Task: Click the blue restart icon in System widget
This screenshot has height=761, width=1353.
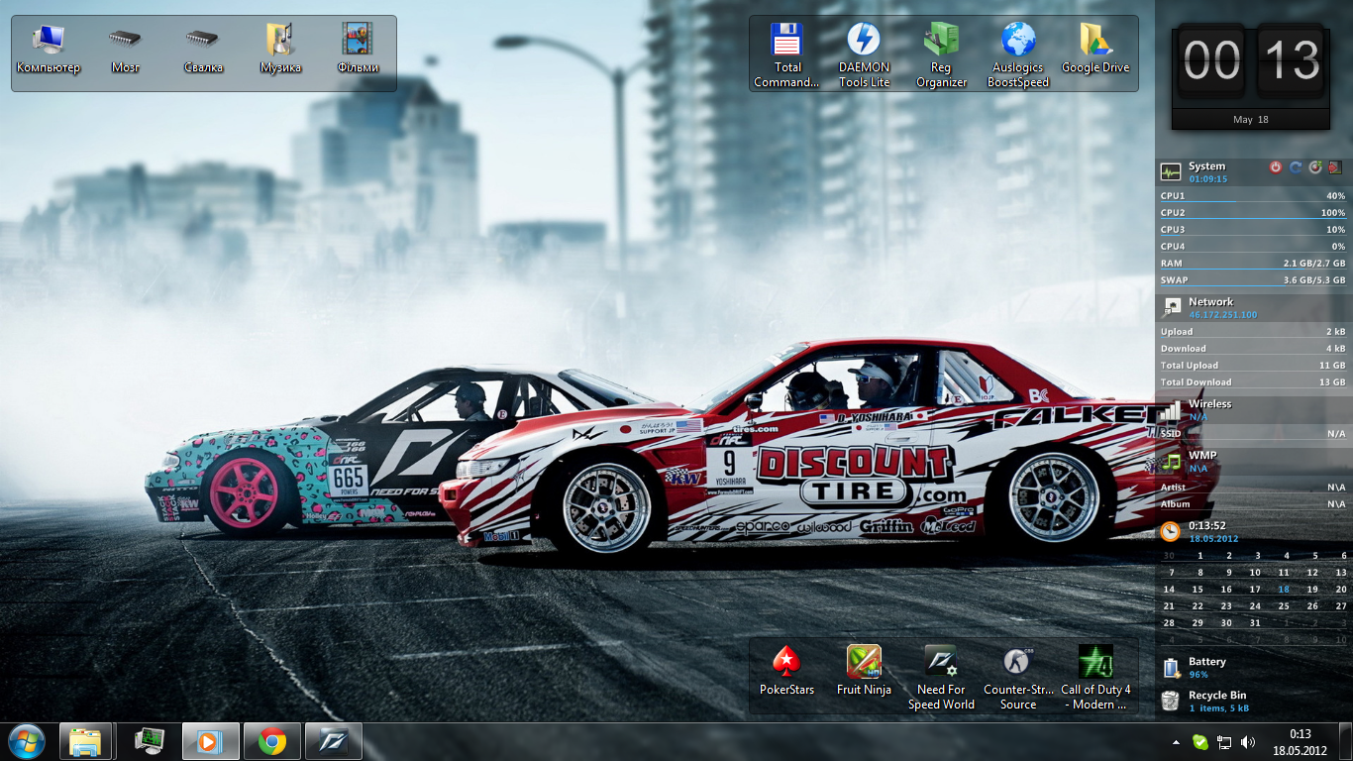Action: (x=1296, y=167)
